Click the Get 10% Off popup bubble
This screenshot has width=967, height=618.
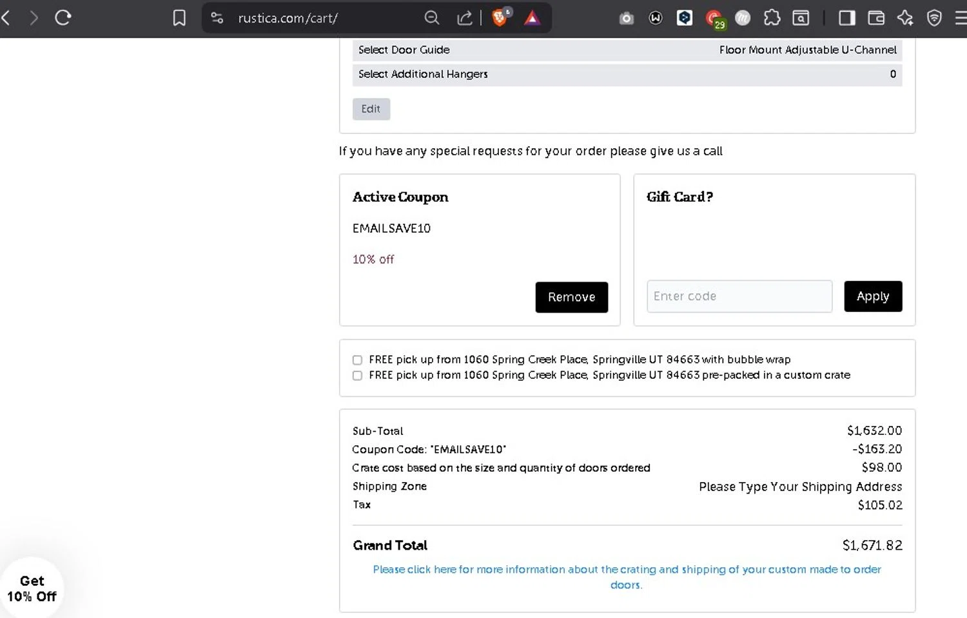click(32, 588)
